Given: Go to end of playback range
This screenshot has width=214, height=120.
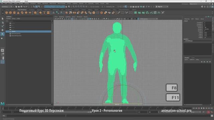Looking at the screenshot, I should click(x=212, y=108).
